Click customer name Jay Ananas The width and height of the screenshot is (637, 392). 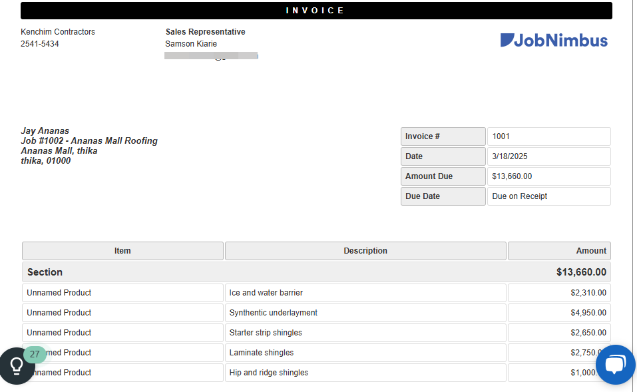(45, 131)
